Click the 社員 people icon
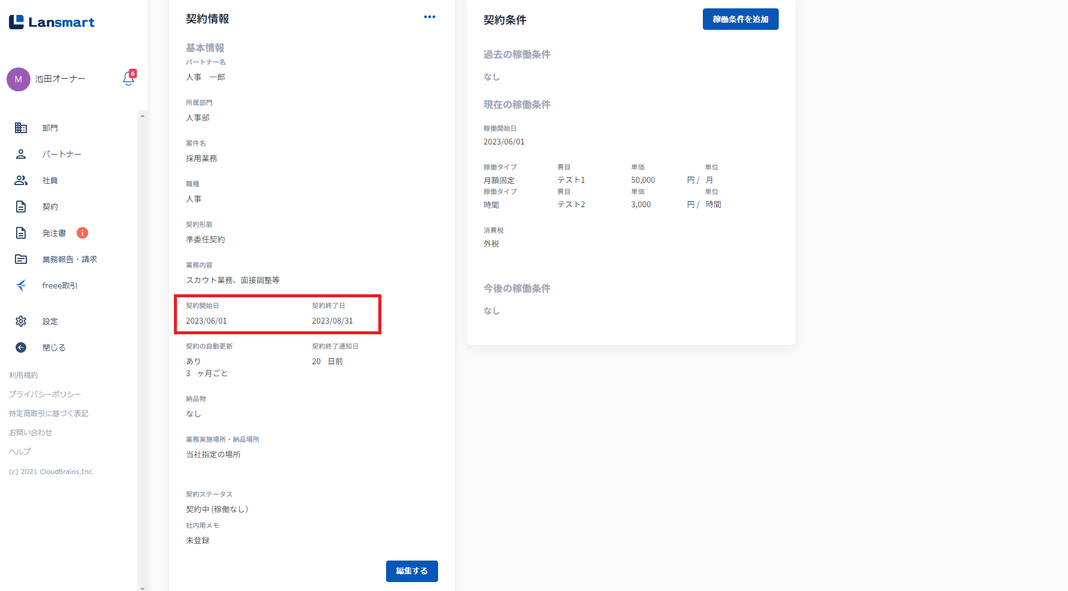The image size is (1068, 591). [x=21, y=180]
